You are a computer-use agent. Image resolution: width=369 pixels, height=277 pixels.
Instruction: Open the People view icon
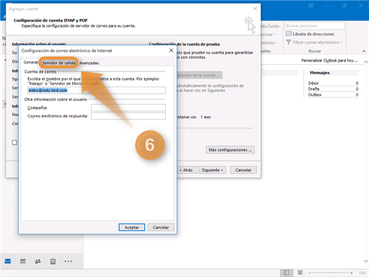point(37,261)
